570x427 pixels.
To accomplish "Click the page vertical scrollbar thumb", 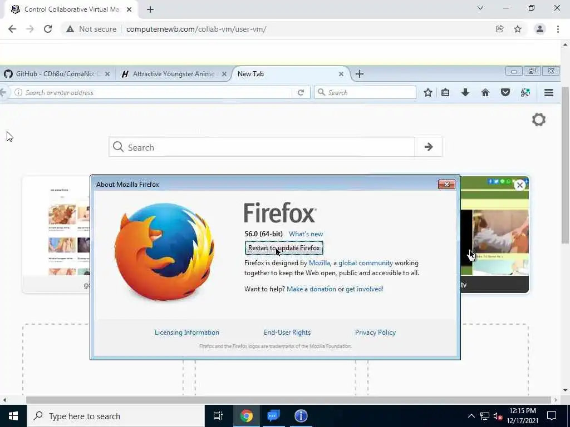I will 565,165.
